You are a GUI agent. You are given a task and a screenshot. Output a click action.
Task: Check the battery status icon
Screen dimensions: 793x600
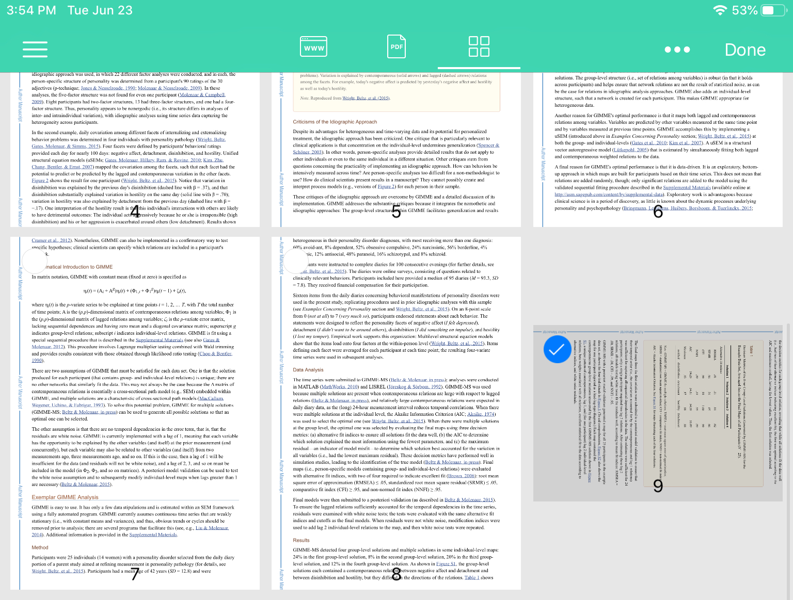(773, 10)
